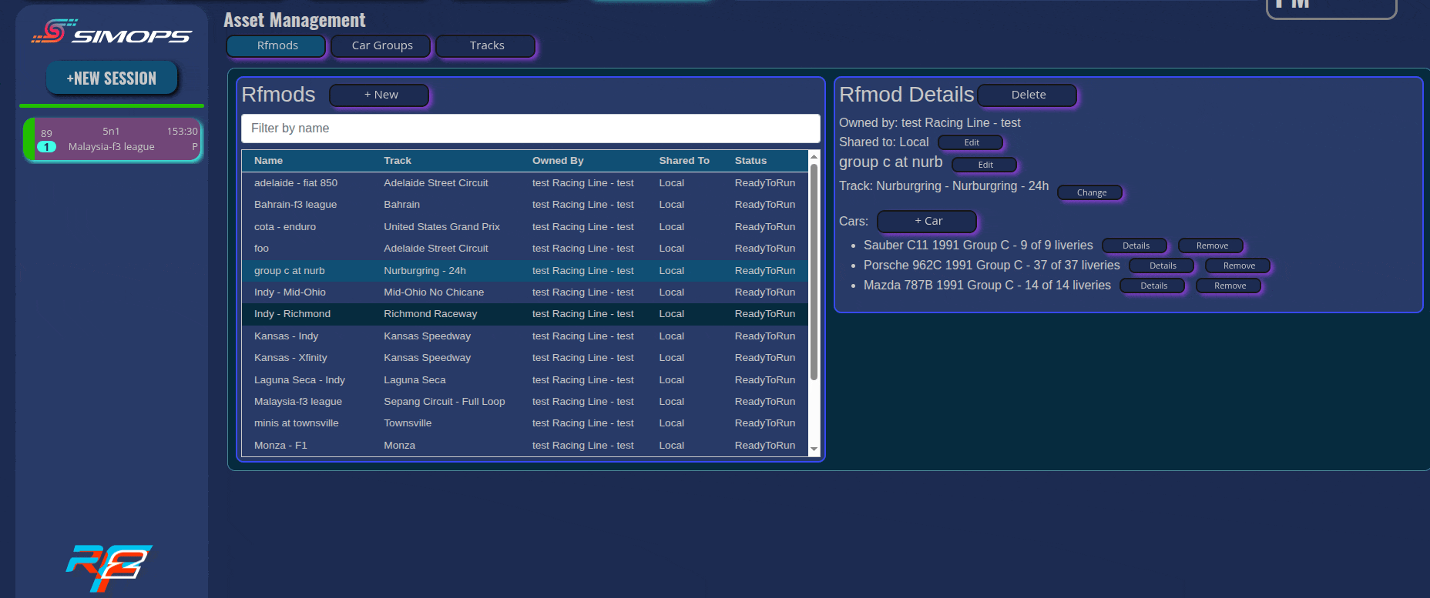
Task: Add a car with + Car
Action: point(928,221)
